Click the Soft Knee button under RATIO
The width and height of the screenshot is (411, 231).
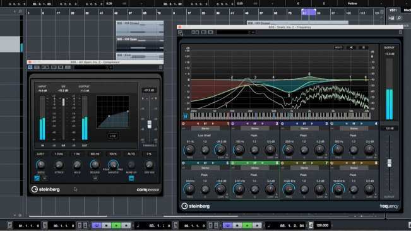tap(37, 179)
